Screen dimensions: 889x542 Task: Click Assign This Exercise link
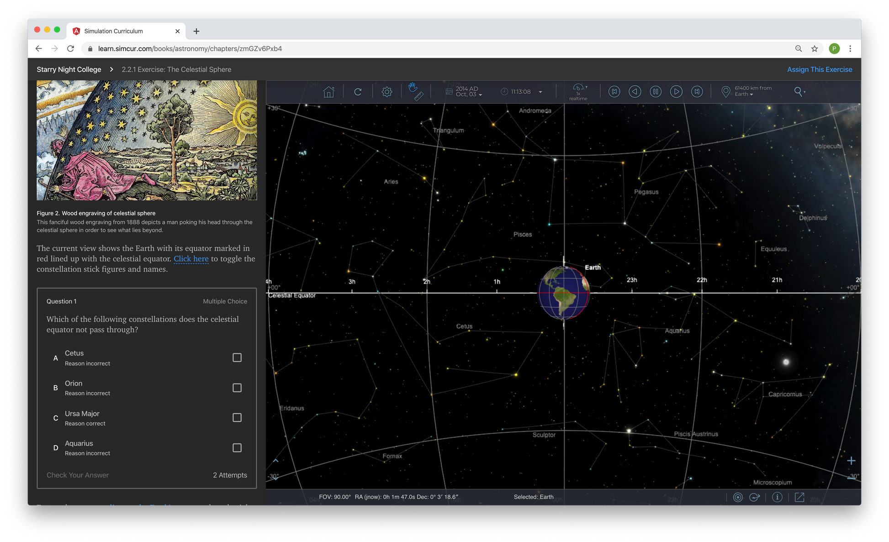[x=819, y=69]
